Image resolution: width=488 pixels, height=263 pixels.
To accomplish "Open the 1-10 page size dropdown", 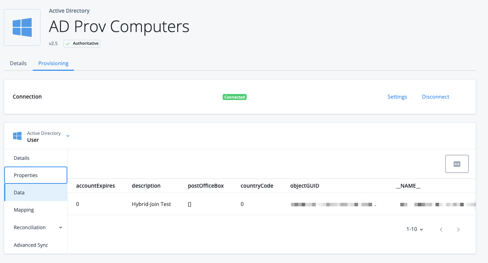I will coord(414,229).
